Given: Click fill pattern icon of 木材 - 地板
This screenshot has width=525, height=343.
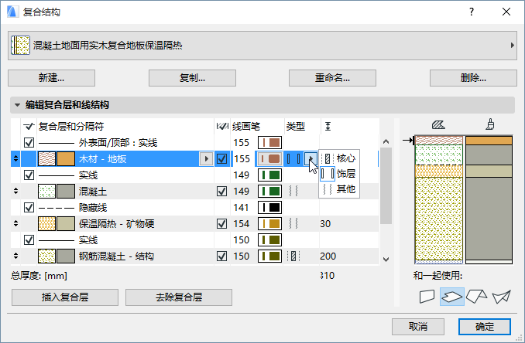Looking at the screenshot, I should click(47, 158).
